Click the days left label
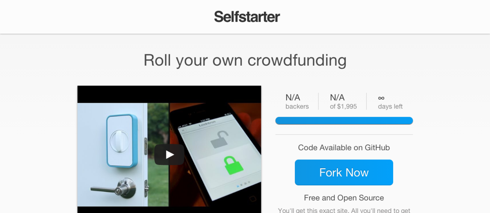Screen dimensions: 490x213 [x=390, y=106]
